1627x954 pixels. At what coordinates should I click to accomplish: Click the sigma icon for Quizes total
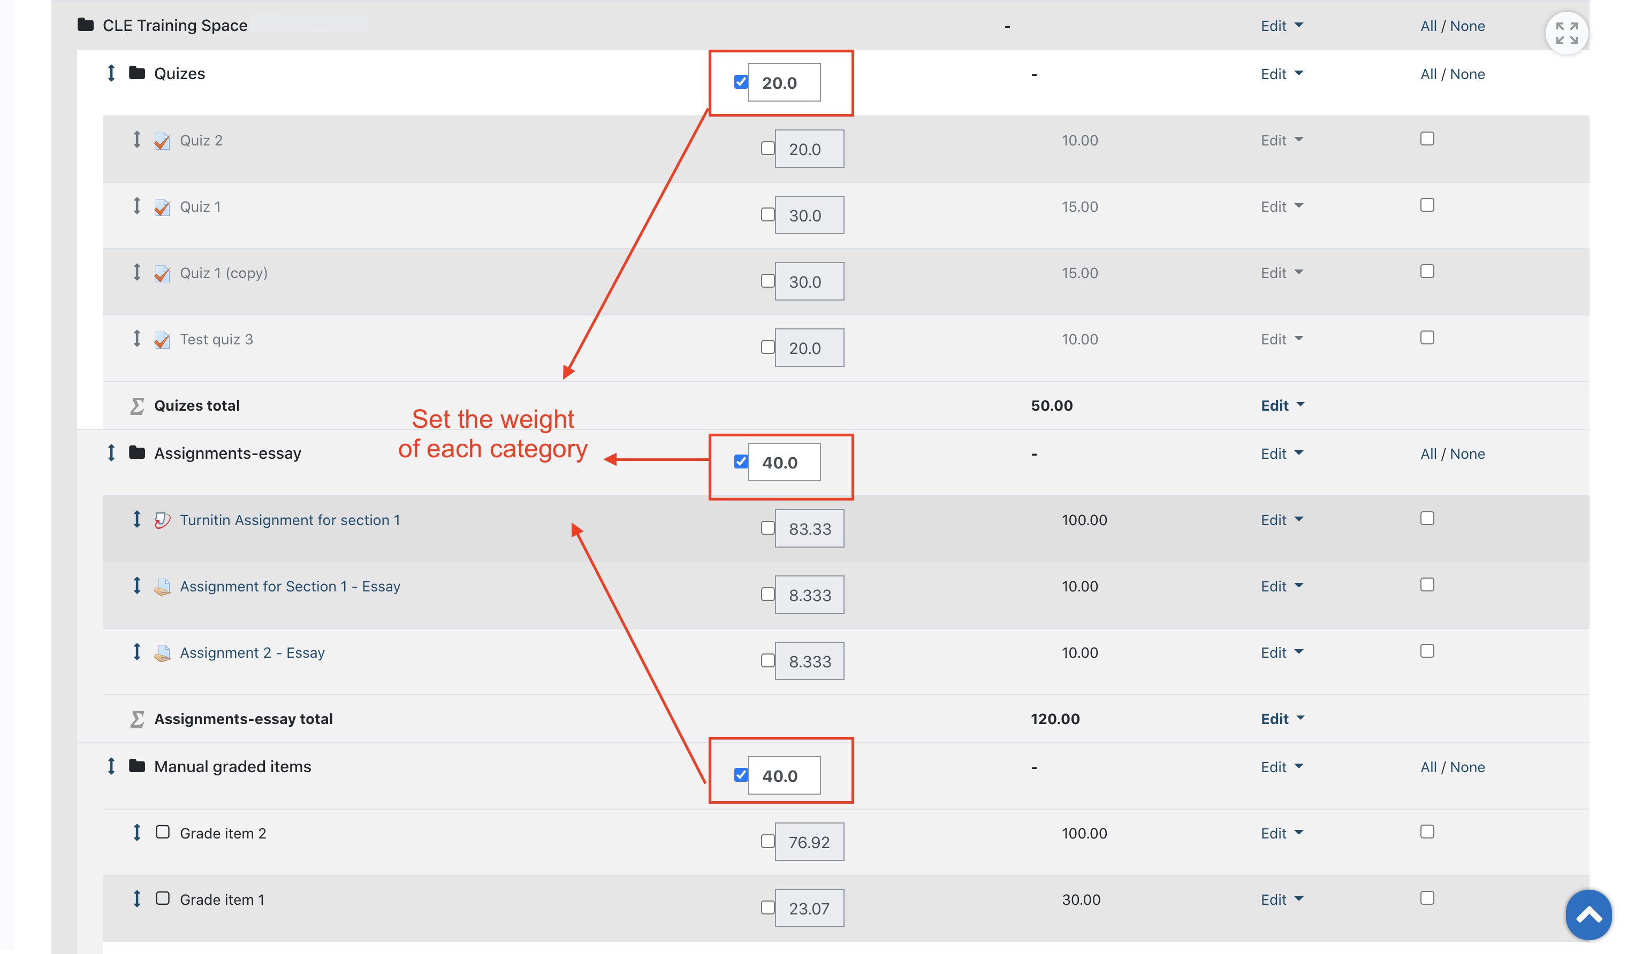point(137,406)
